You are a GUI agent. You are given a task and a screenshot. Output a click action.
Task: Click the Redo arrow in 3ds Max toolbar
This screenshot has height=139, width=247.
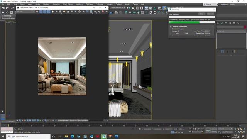point(7,8)
